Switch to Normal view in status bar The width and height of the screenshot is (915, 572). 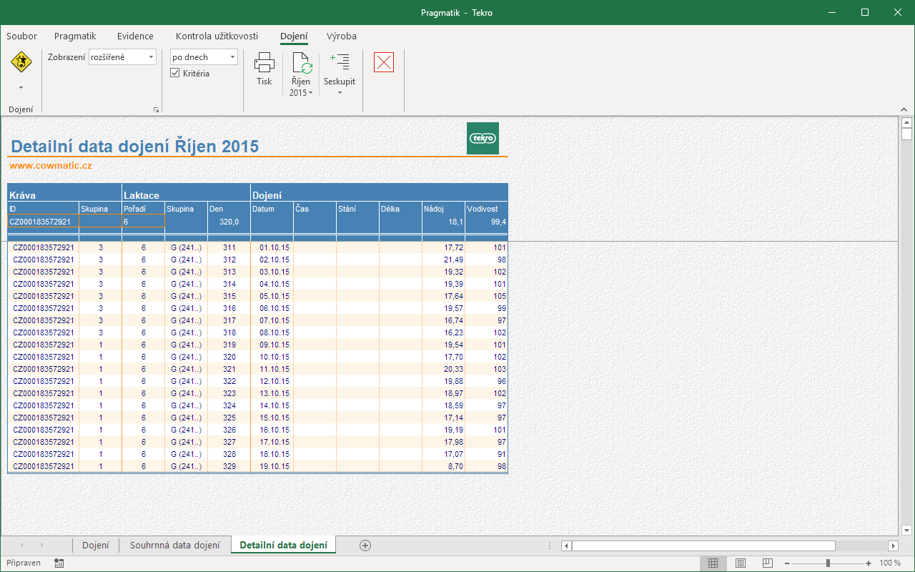point(713,563)
